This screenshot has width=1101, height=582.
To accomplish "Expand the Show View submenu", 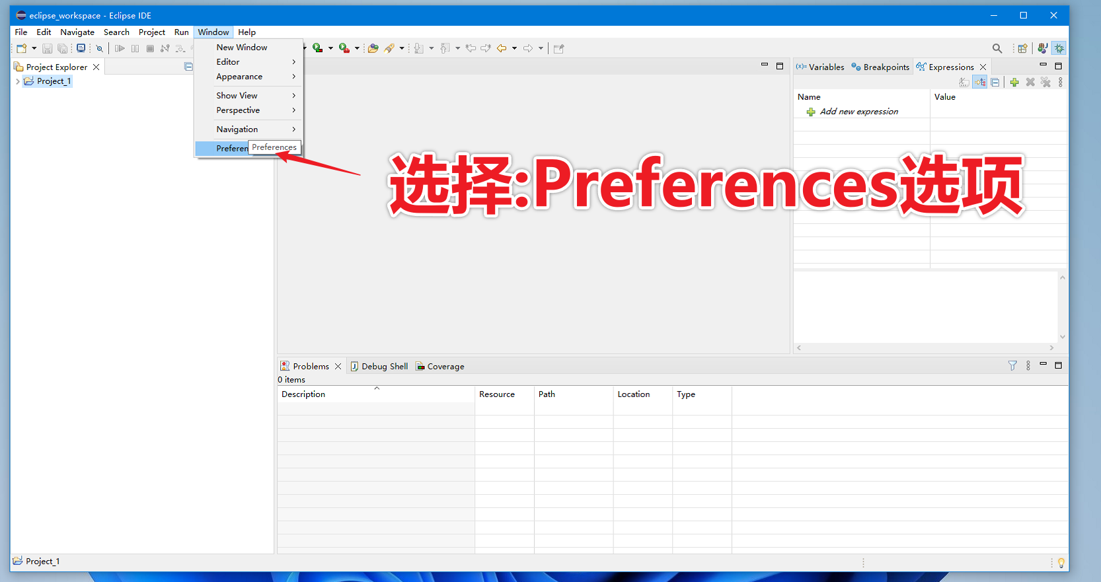I will point(248,96).
